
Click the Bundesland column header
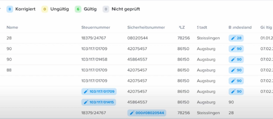(240, 27)
